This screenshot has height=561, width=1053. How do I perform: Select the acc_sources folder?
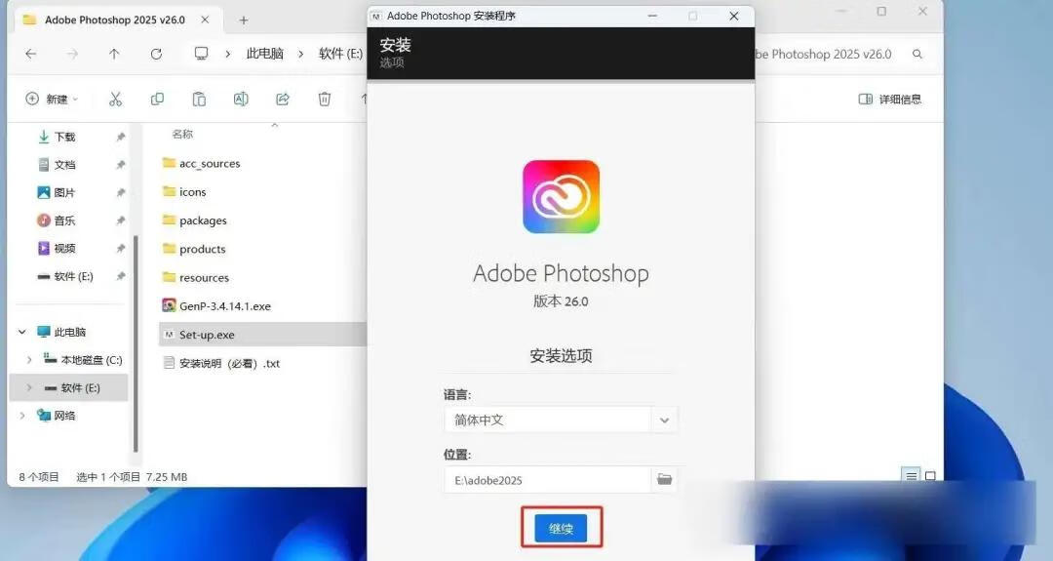(201, 163)
